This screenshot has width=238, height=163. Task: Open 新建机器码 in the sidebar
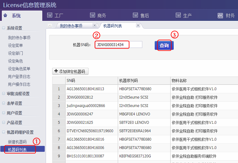click(x=17, y=142)
